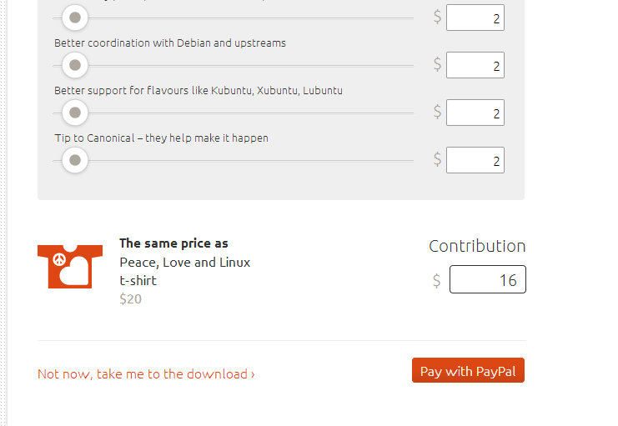Click the peace symbol on the t-shirt

pyautogui.click(x=59, y=259)
